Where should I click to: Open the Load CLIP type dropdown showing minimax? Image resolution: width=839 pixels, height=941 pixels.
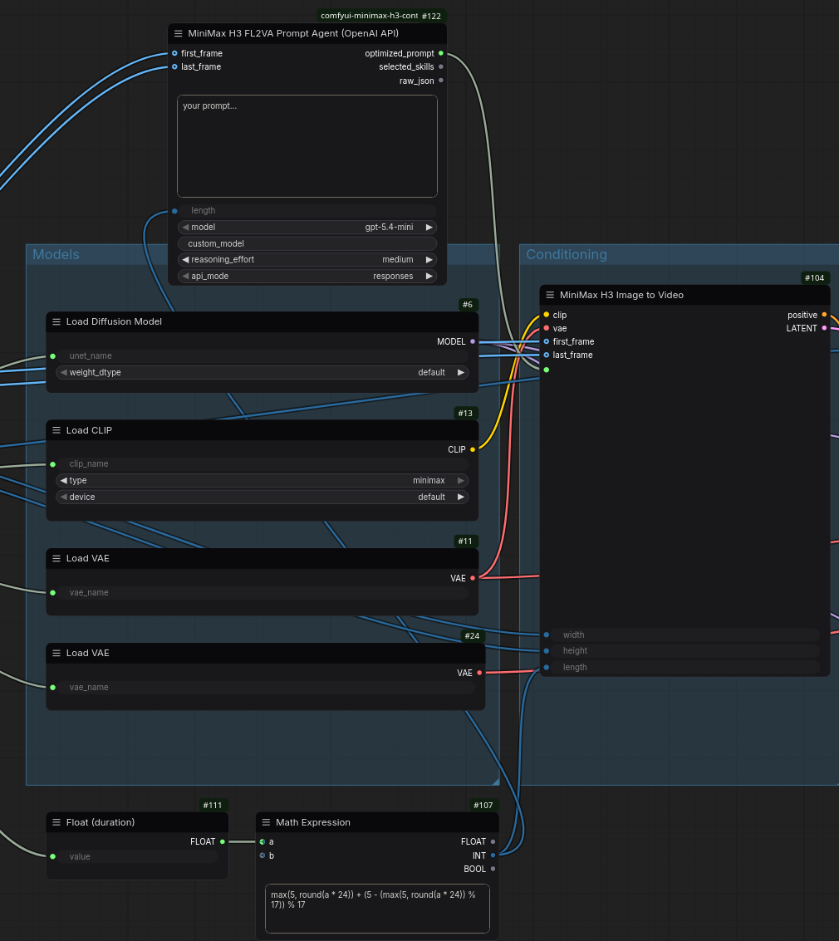tap(262, 480)
